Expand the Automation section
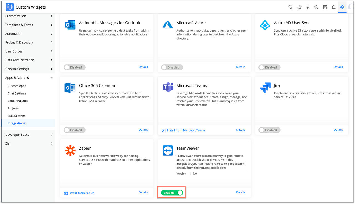 29,34
